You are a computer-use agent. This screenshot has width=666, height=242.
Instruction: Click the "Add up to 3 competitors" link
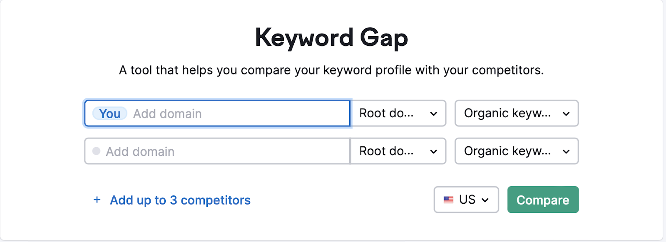180,200
